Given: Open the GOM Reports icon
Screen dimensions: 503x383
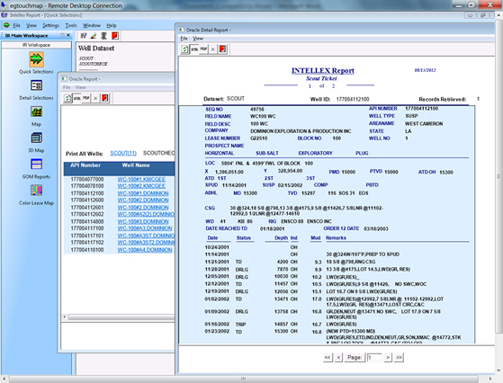Looking at the screenshot, I should (x=36, y=165).
